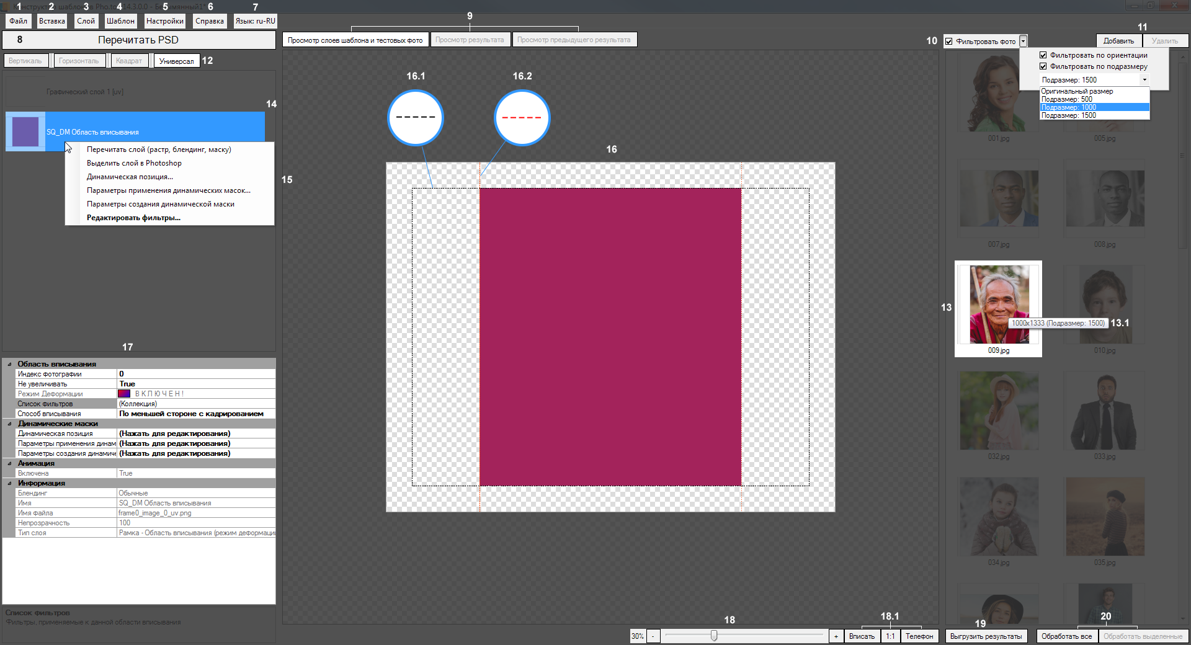Choose Динамическая позиция... context item
Image resolution: width=1191 pixels, height=645 pixels.
169,177
